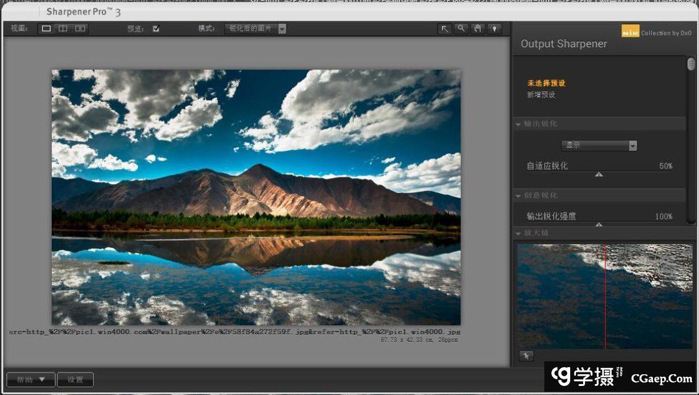
Task: Collapse the 创意锐化 section
Action: click(x=519, y=196)
